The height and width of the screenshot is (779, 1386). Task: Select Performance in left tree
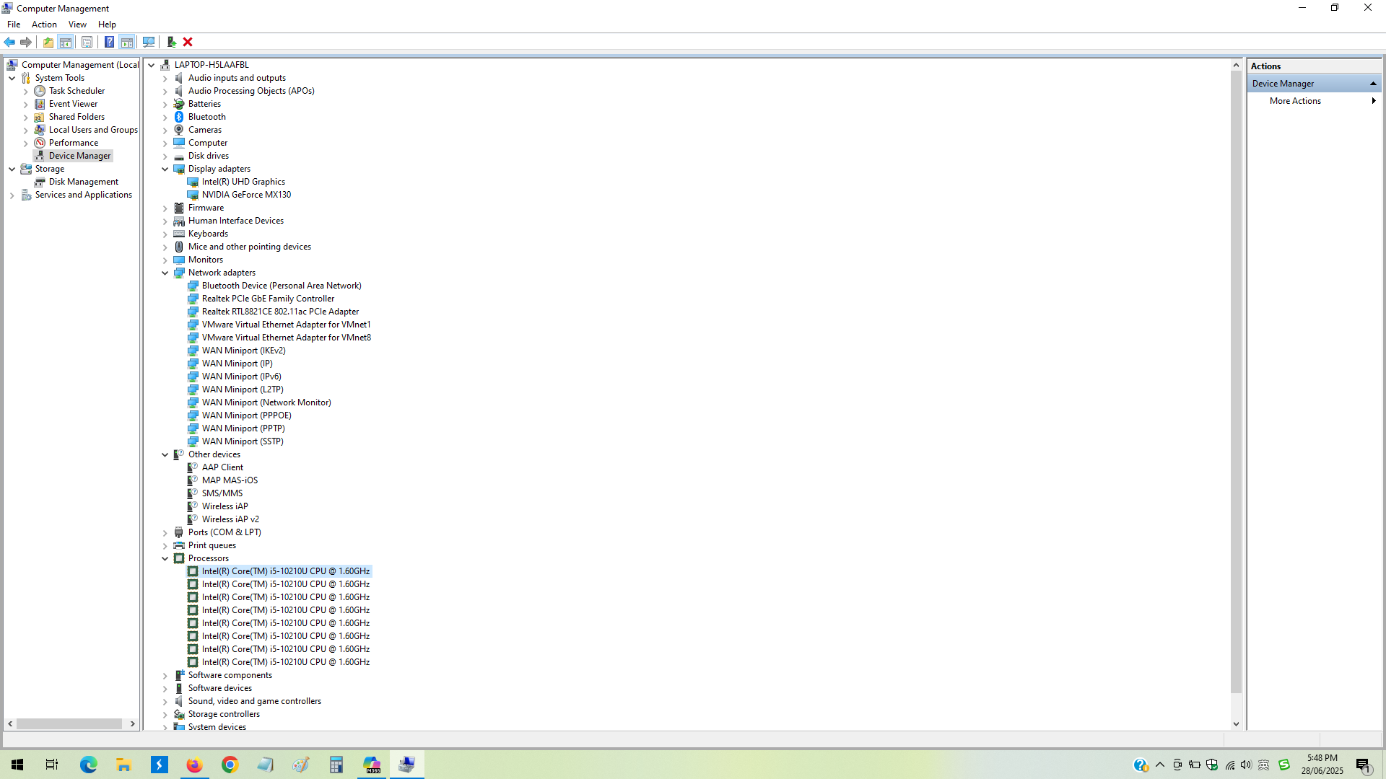[73, 143]
